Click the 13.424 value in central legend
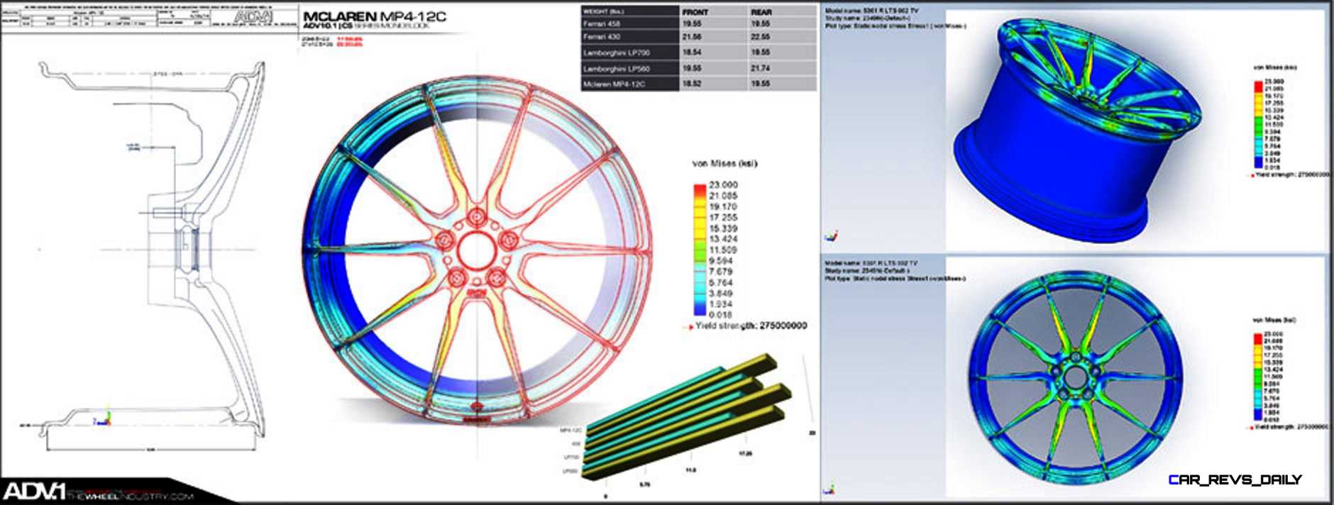The height and width of the screenshot is (505, 1334). 723,239
